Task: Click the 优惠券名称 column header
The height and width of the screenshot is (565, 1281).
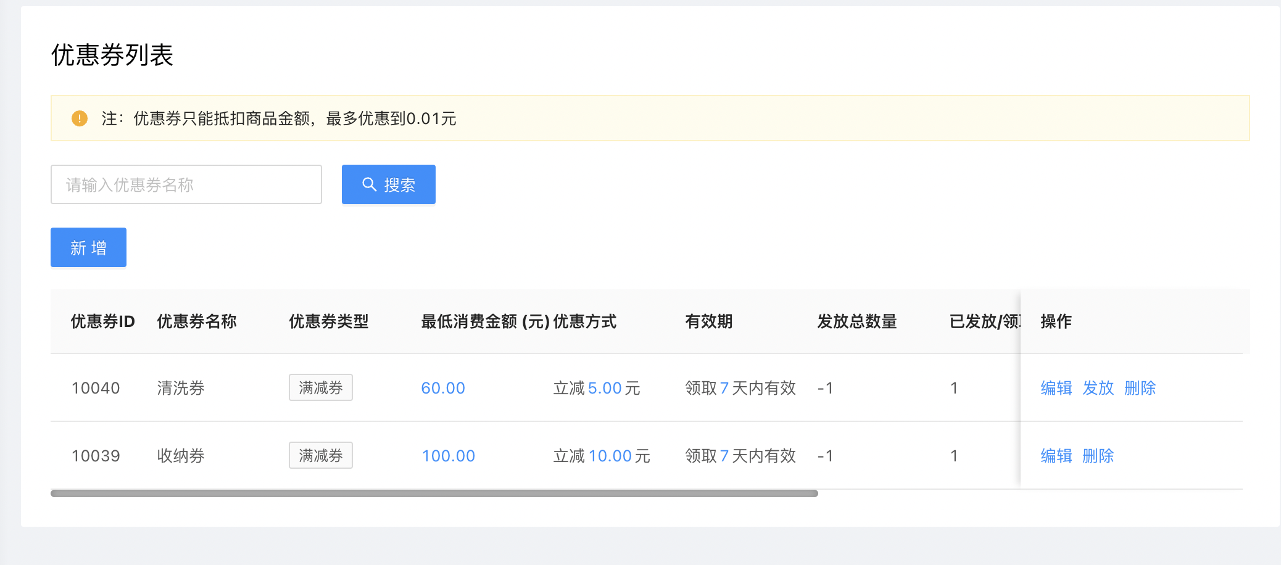Action: tap(197, 321)
